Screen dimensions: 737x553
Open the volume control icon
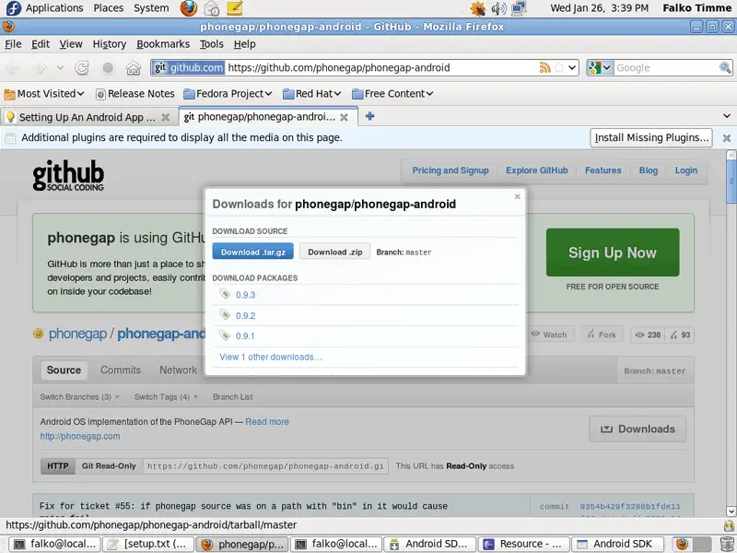click(498, 8)
